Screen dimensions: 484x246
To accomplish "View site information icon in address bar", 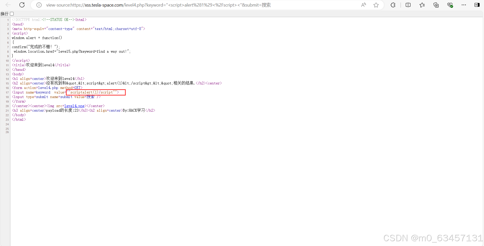I will tap(39, 5).
